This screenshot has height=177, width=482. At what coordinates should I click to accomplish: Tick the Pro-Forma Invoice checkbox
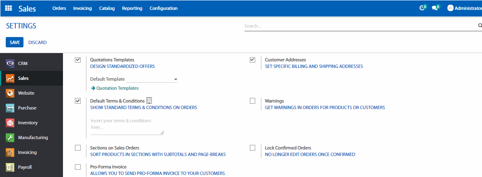coord(78,167)
